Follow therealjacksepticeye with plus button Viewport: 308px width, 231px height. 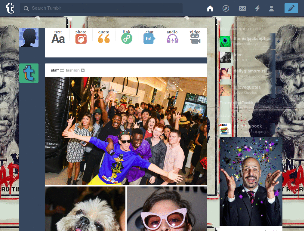tap(279, 41)
